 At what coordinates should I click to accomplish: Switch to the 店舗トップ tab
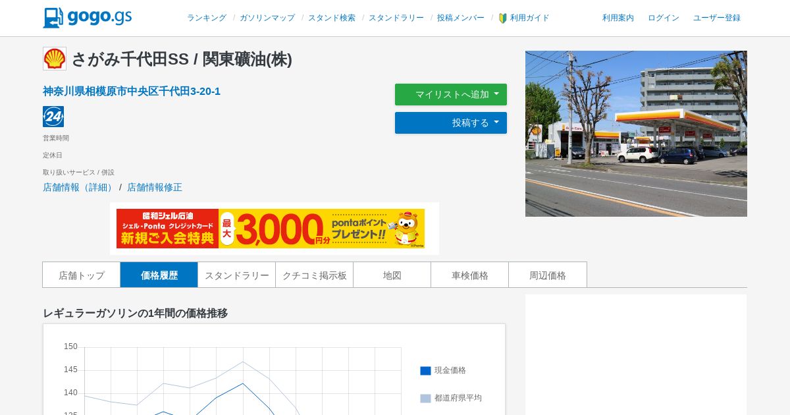pyautogui.click(x=82, y=275)
